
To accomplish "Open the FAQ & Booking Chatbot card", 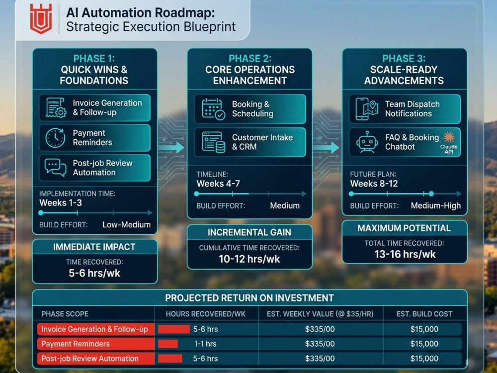I will (405, 142).
